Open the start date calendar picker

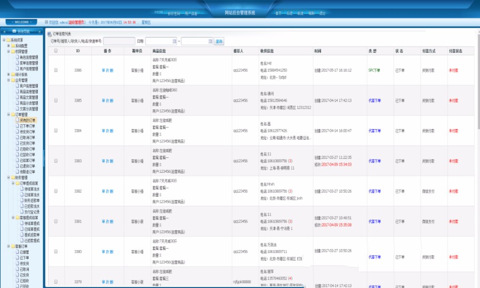174,41
